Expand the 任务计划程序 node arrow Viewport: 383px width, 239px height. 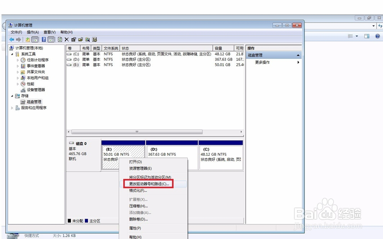(18, 60)
